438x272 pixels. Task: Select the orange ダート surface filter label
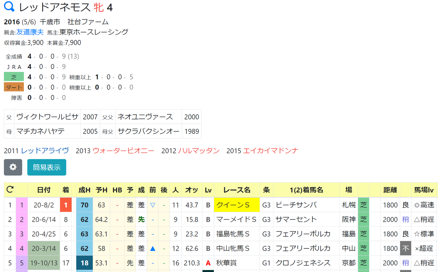click(14, 87)
